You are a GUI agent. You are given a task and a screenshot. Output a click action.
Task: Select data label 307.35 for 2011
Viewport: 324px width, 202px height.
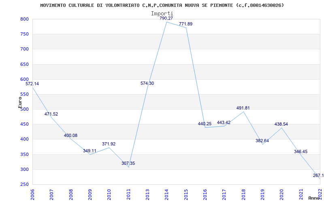(128, 163)
